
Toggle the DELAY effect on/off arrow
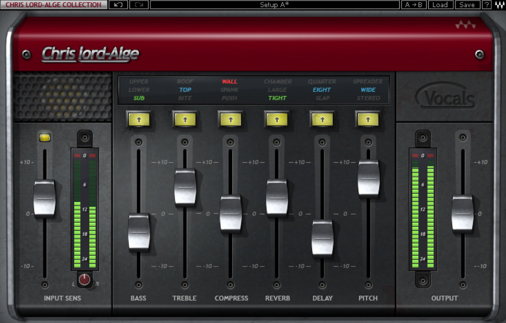(x=322, y=119)
